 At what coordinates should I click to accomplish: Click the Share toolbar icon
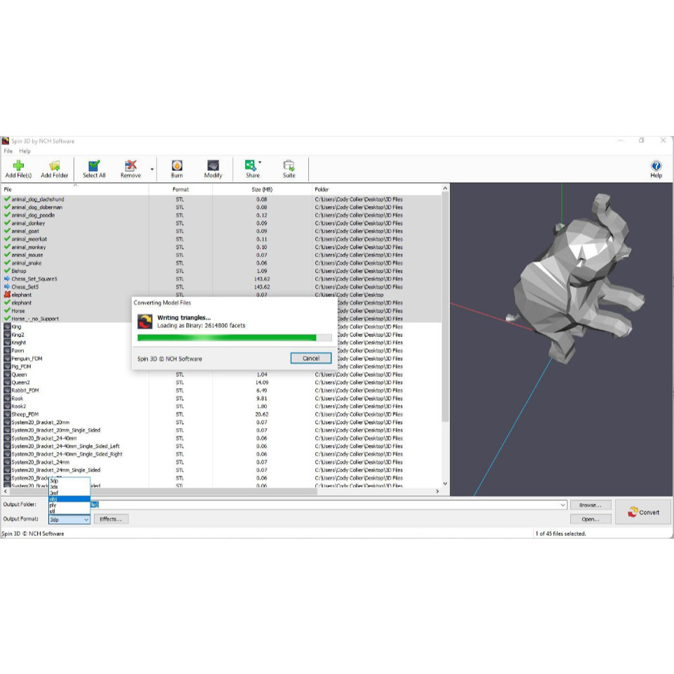[x=252, y=168]
